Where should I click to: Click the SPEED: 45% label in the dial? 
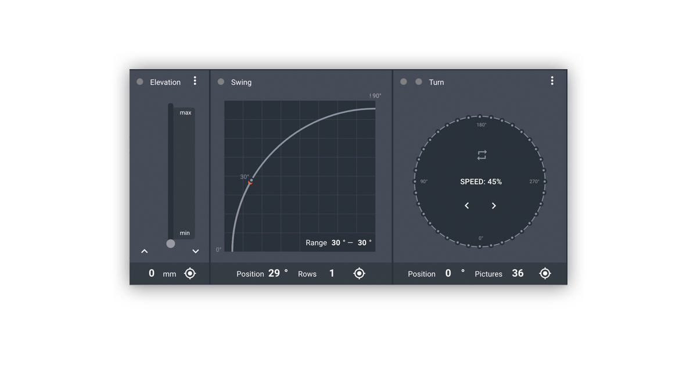pos(480,181)
